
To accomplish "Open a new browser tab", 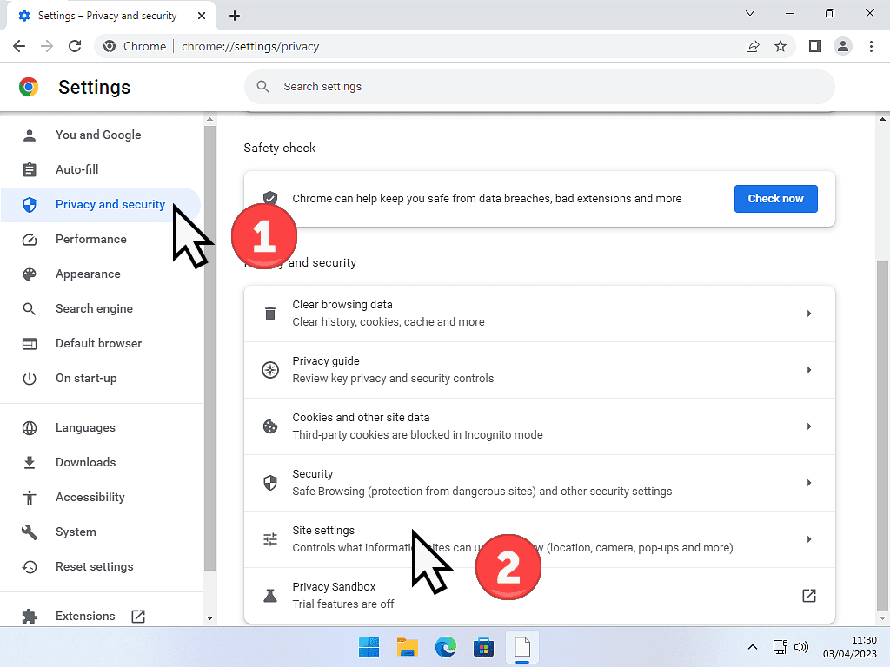I will [235, 16].
